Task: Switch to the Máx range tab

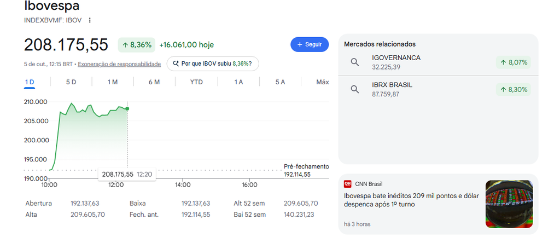Action: (323, 82)
